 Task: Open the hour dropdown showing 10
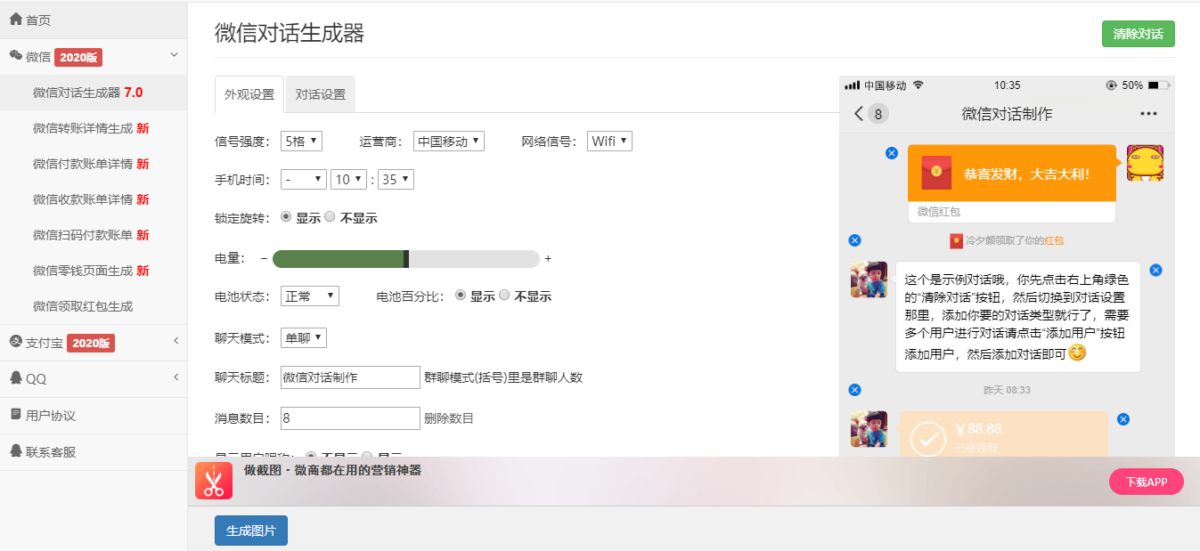click(348, 179)
